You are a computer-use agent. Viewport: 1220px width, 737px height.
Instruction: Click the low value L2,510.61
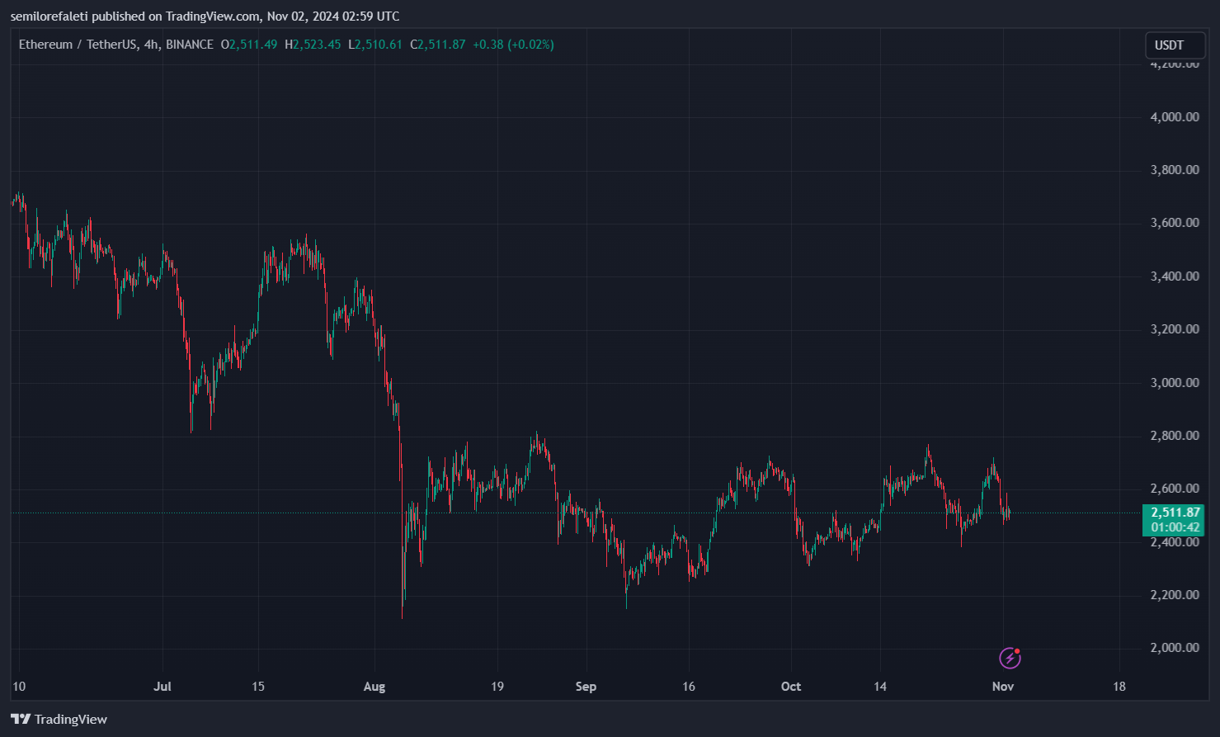pyautogui.click(x=375, y=45)
